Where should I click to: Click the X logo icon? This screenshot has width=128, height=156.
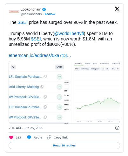117,9
